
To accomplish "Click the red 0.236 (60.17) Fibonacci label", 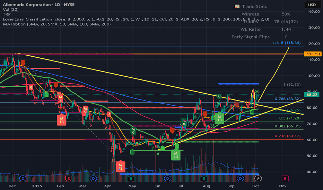I will click(288, 136).
